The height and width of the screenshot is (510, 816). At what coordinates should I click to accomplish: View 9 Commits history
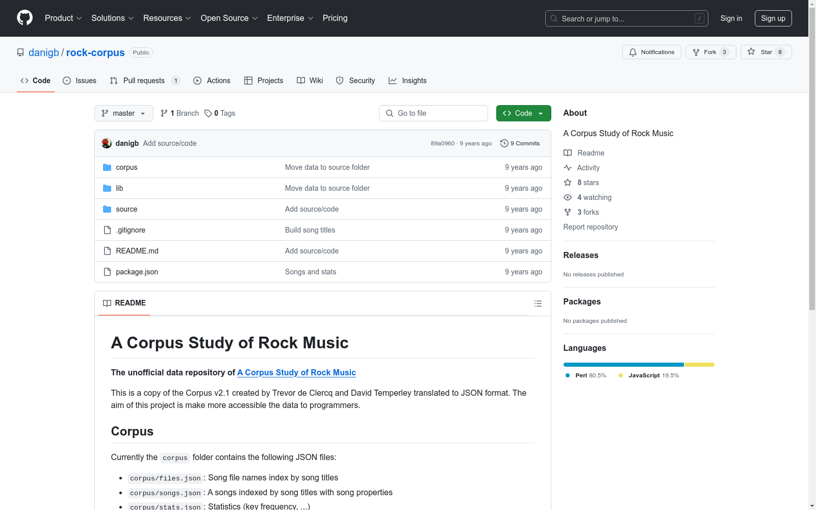pos(520,143)
